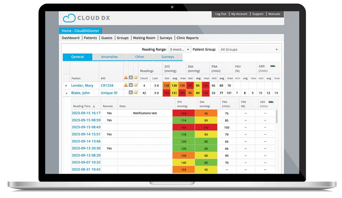Click the Count column header under Readings
Viewport: 342px width, 198px height.
(144, 79)
